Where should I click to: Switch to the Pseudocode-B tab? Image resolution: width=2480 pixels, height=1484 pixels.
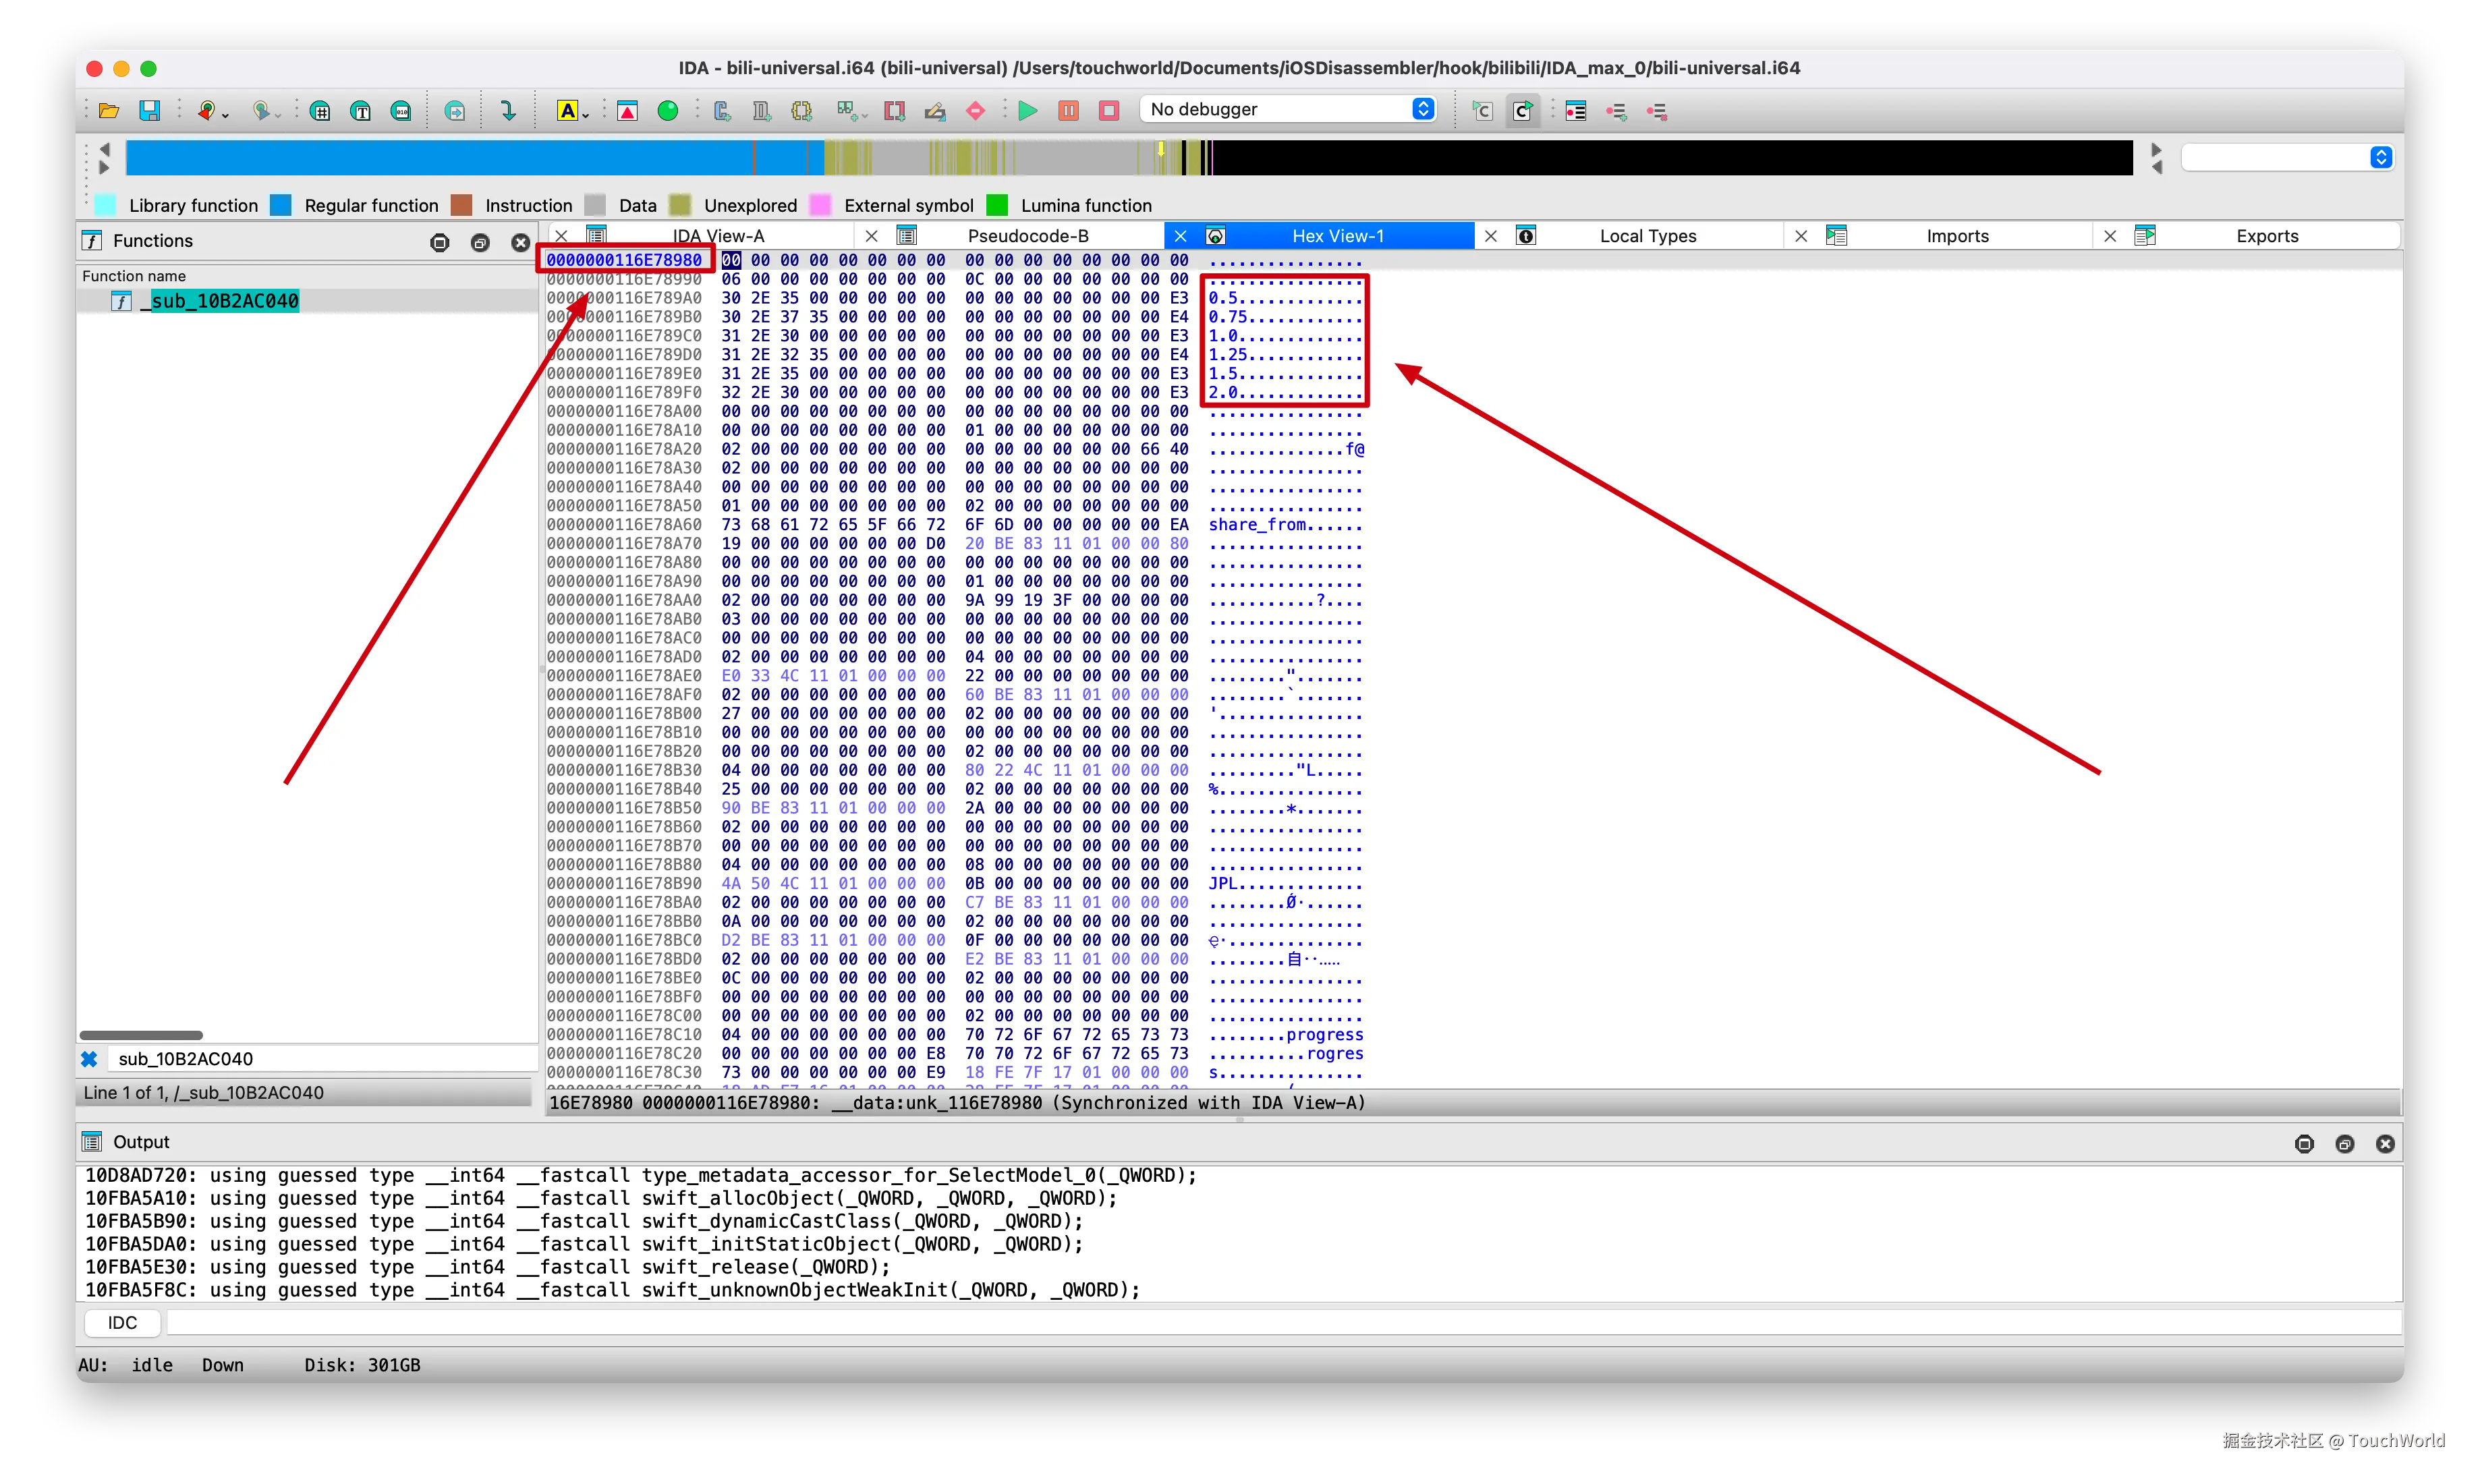coord(1027,236)
